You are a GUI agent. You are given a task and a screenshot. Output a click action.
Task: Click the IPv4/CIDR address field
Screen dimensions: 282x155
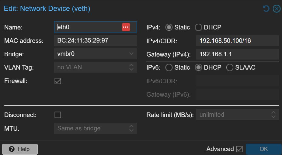238,41
